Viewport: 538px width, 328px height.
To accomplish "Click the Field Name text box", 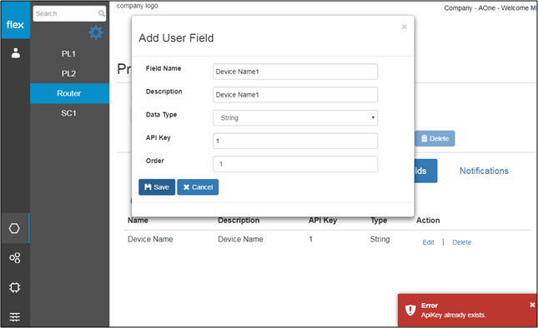I will (295, 72).
